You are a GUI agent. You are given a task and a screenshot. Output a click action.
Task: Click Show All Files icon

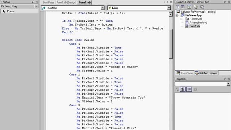pyautogui.click(x=196, y=7)
